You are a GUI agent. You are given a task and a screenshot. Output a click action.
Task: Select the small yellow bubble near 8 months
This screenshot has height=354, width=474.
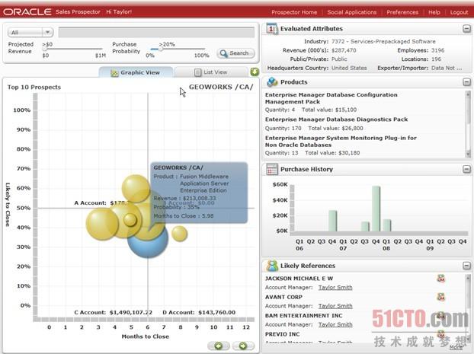180,234
